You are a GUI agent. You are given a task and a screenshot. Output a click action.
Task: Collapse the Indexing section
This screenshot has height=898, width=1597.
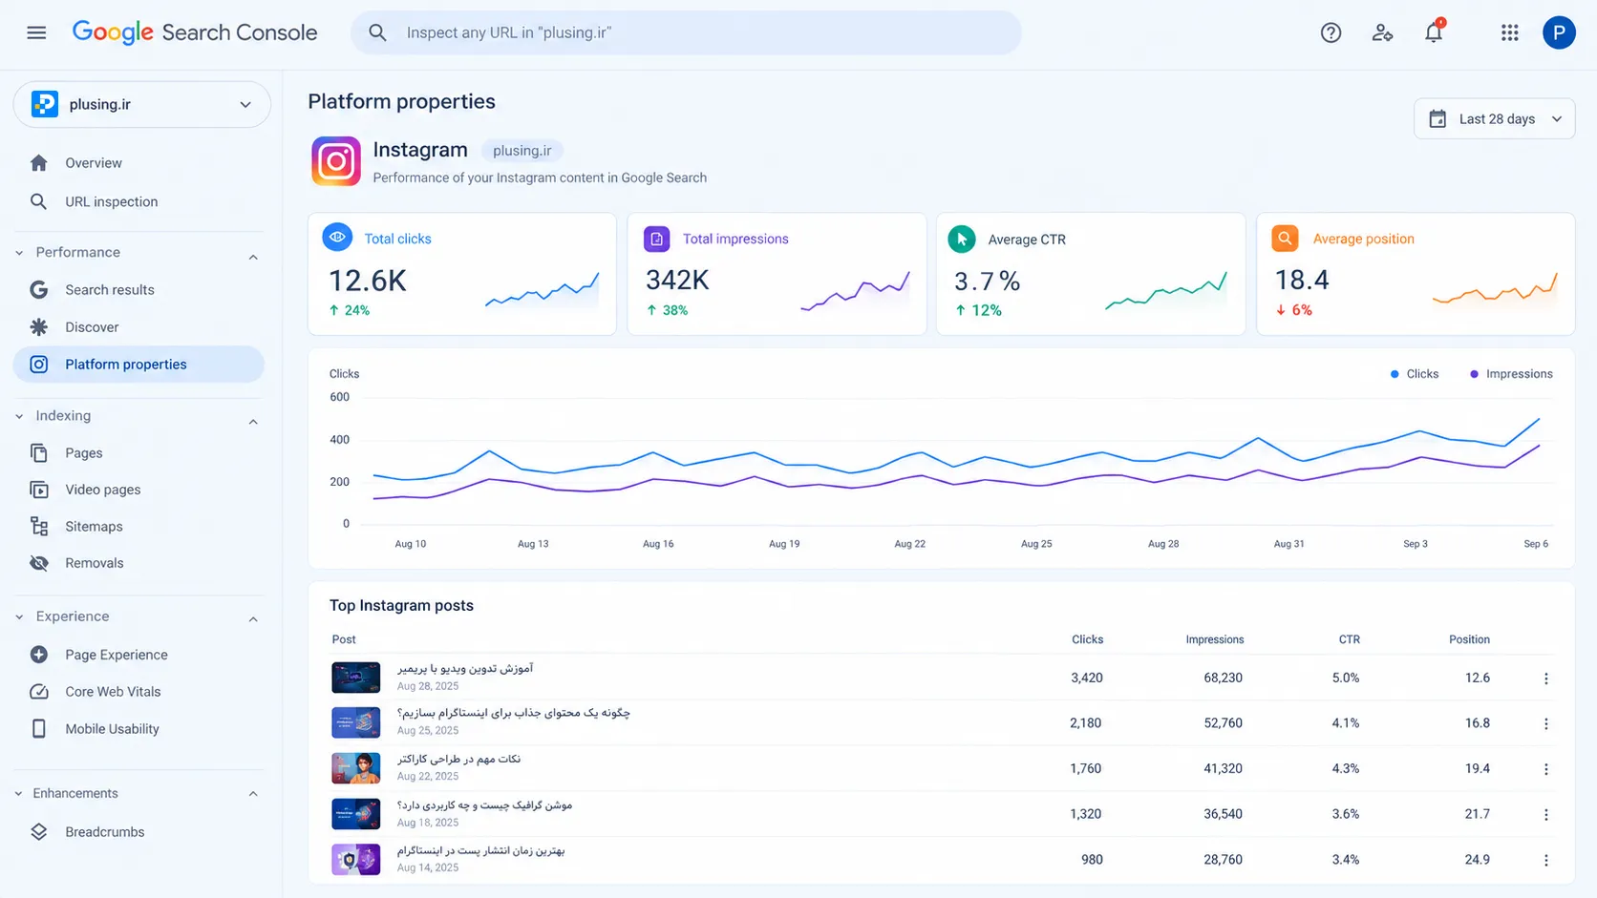[x=253, y=421]
